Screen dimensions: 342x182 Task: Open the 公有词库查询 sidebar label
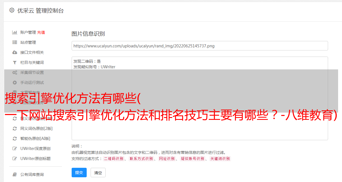(x=32, y=174)
